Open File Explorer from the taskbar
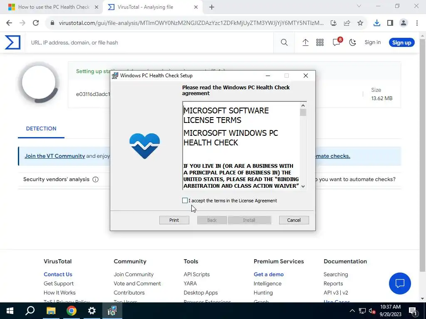 click(x=51, y=311)
